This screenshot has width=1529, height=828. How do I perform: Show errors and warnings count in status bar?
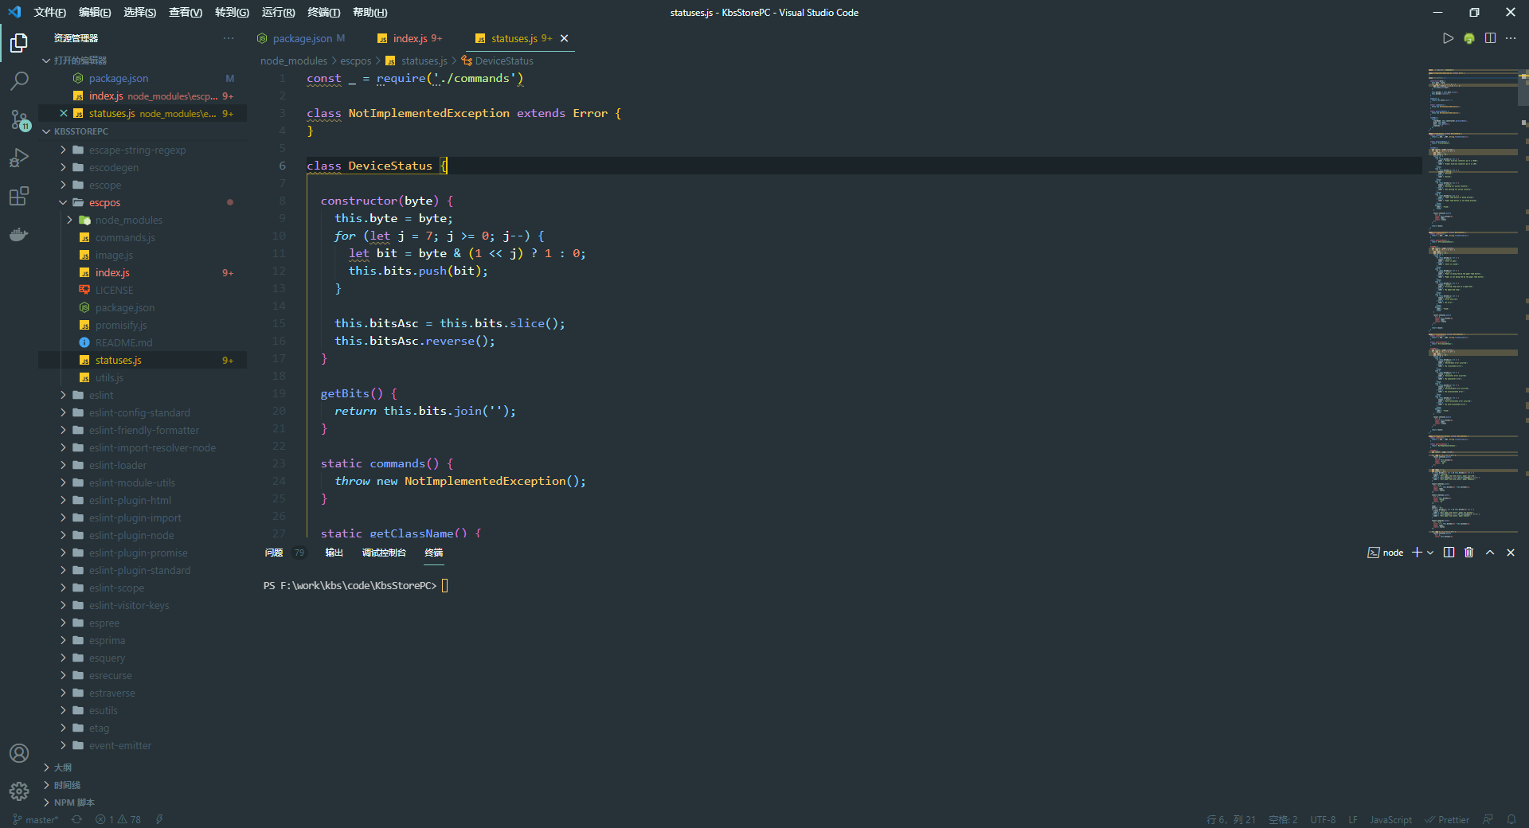click(118, 819)
